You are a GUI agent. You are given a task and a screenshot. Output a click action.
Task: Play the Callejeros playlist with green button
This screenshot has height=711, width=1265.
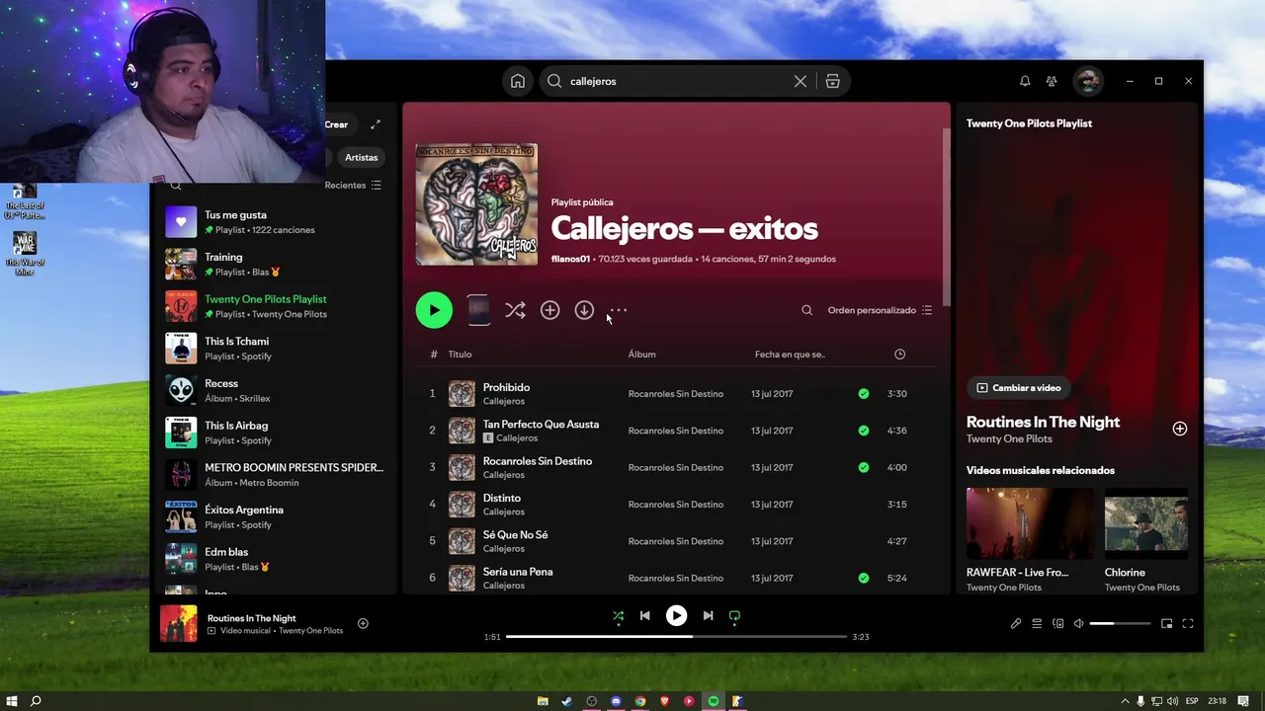tap(434, 310)
